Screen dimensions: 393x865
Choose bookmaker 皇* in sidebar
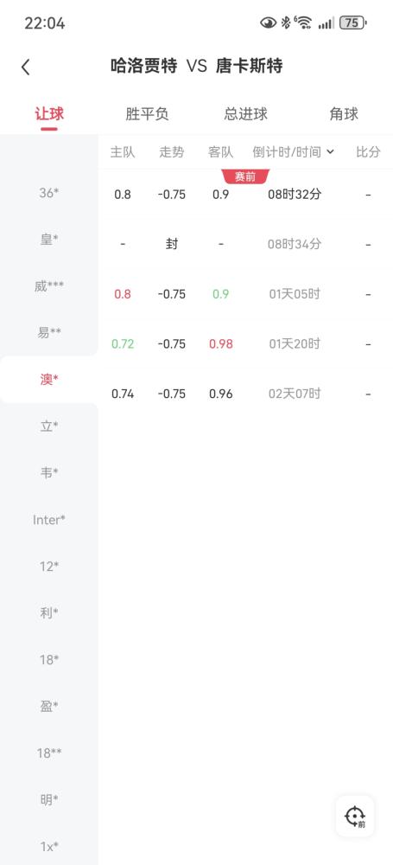point(49,240)
